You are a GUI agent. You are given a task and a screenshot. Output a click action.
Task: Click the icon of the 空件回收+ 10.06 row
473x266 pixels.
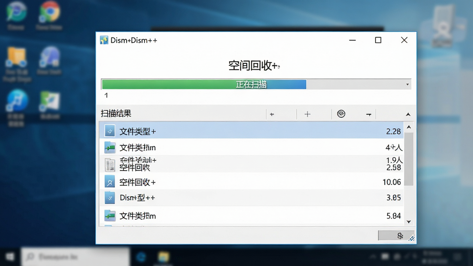tap(110, 182)
